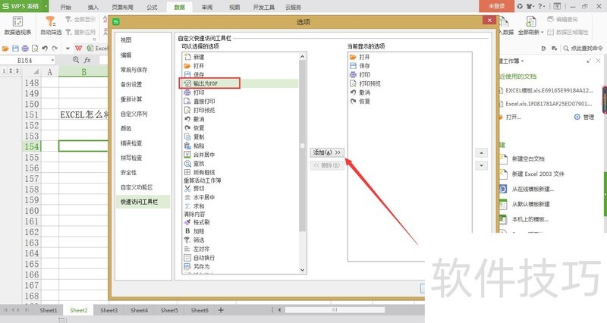Screen dimensions: 607x323
Task: Open the 开始 ribbon tab
Action: tap(66, 7)
